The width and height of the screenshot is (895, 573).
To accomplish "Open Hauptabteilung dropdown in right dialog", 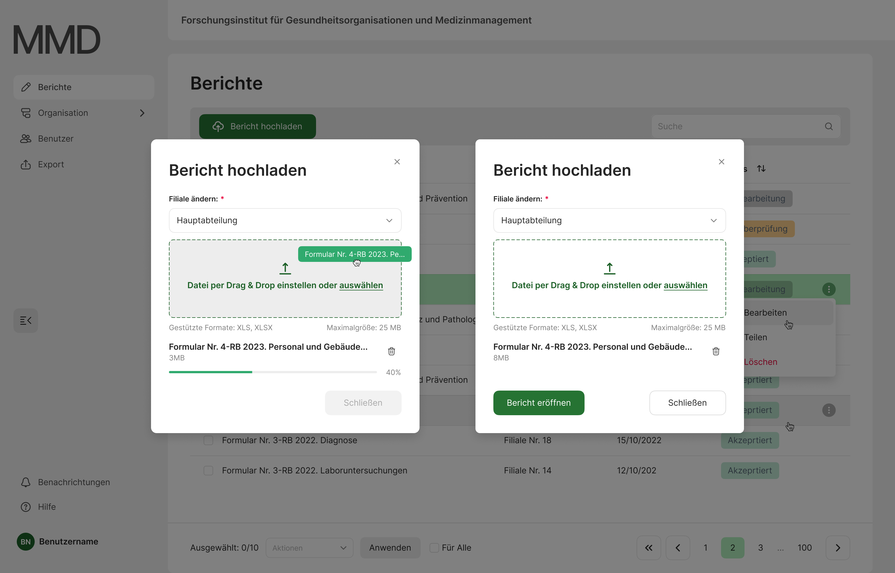I will pyautogui.click(x=609, y=220).
